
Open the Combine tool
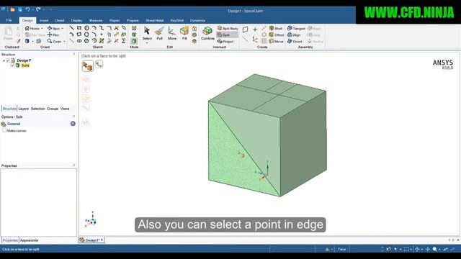pos(207,33)
